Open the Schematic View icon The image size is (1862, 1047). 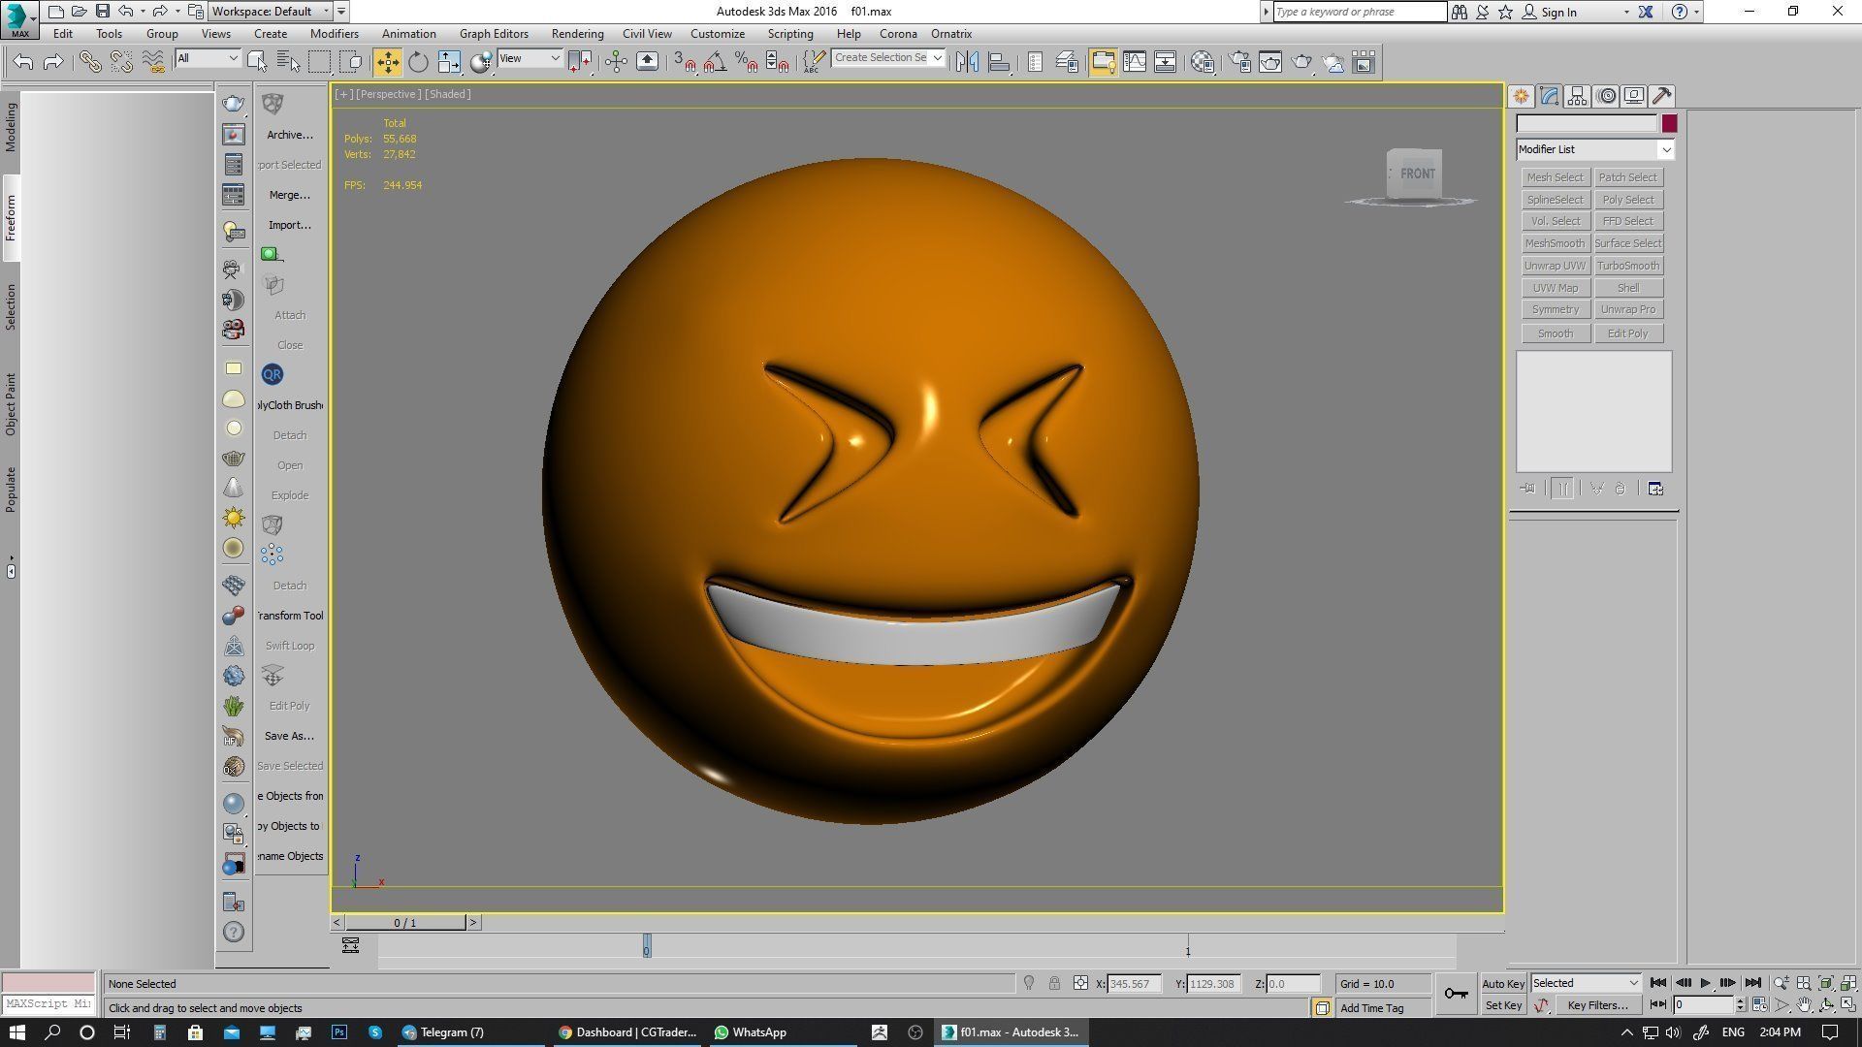(1165, 62)
